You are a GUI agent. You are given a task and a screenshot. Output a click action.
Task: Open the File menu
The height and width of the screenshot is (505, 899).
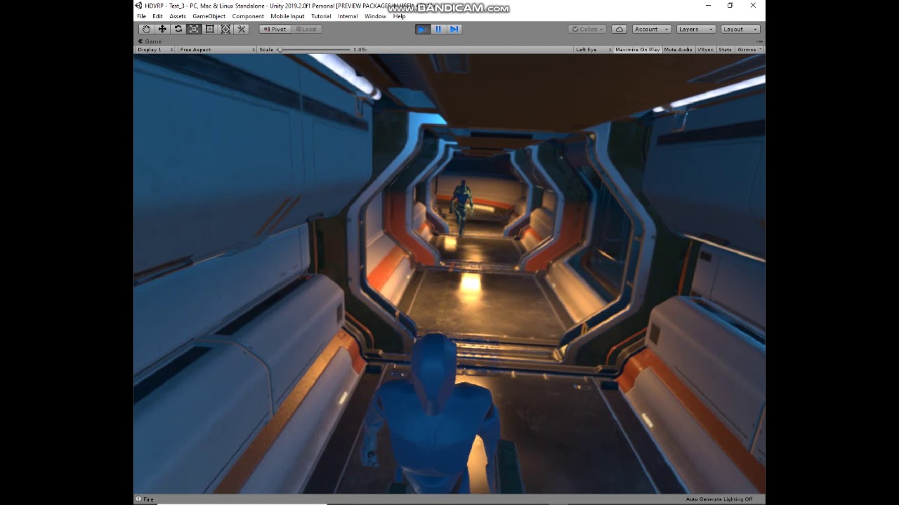tap(141, 16)
